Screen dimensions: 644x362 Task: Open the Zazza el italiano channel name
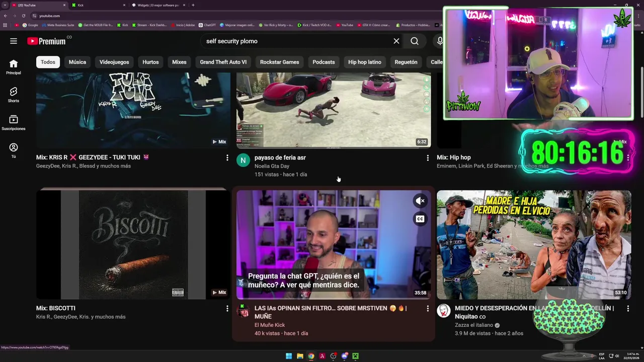(x=474, y=325)
